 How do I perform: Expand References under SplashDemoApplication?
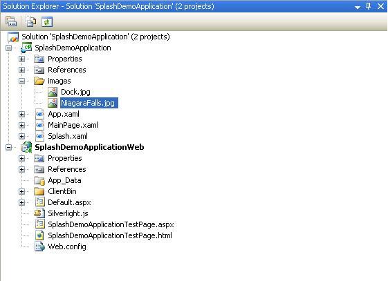pos(21,70)
